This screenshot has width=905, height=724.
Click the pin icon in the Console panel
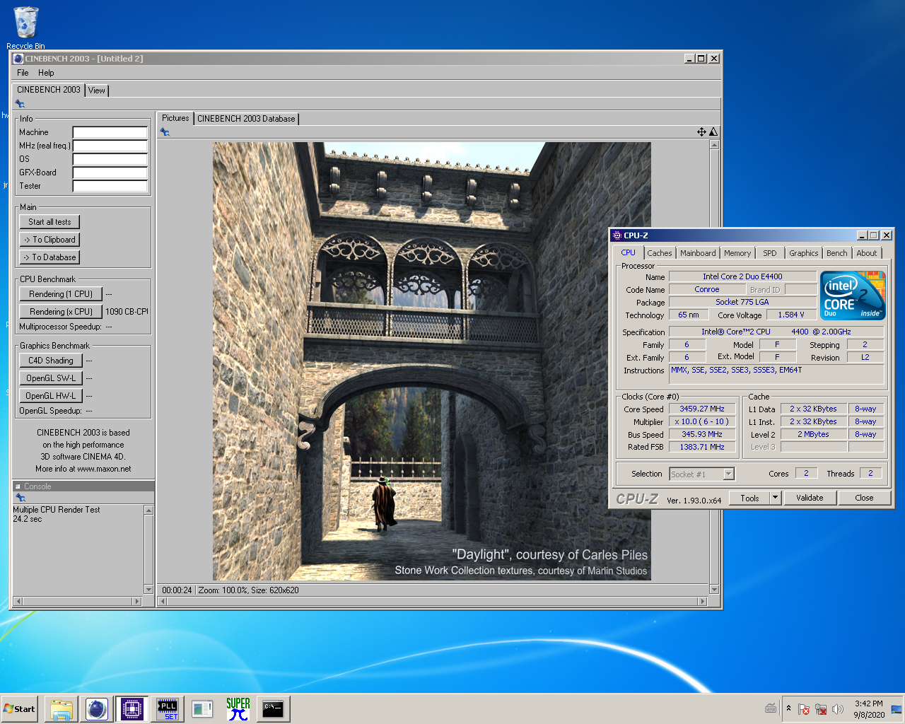(20, 498)
